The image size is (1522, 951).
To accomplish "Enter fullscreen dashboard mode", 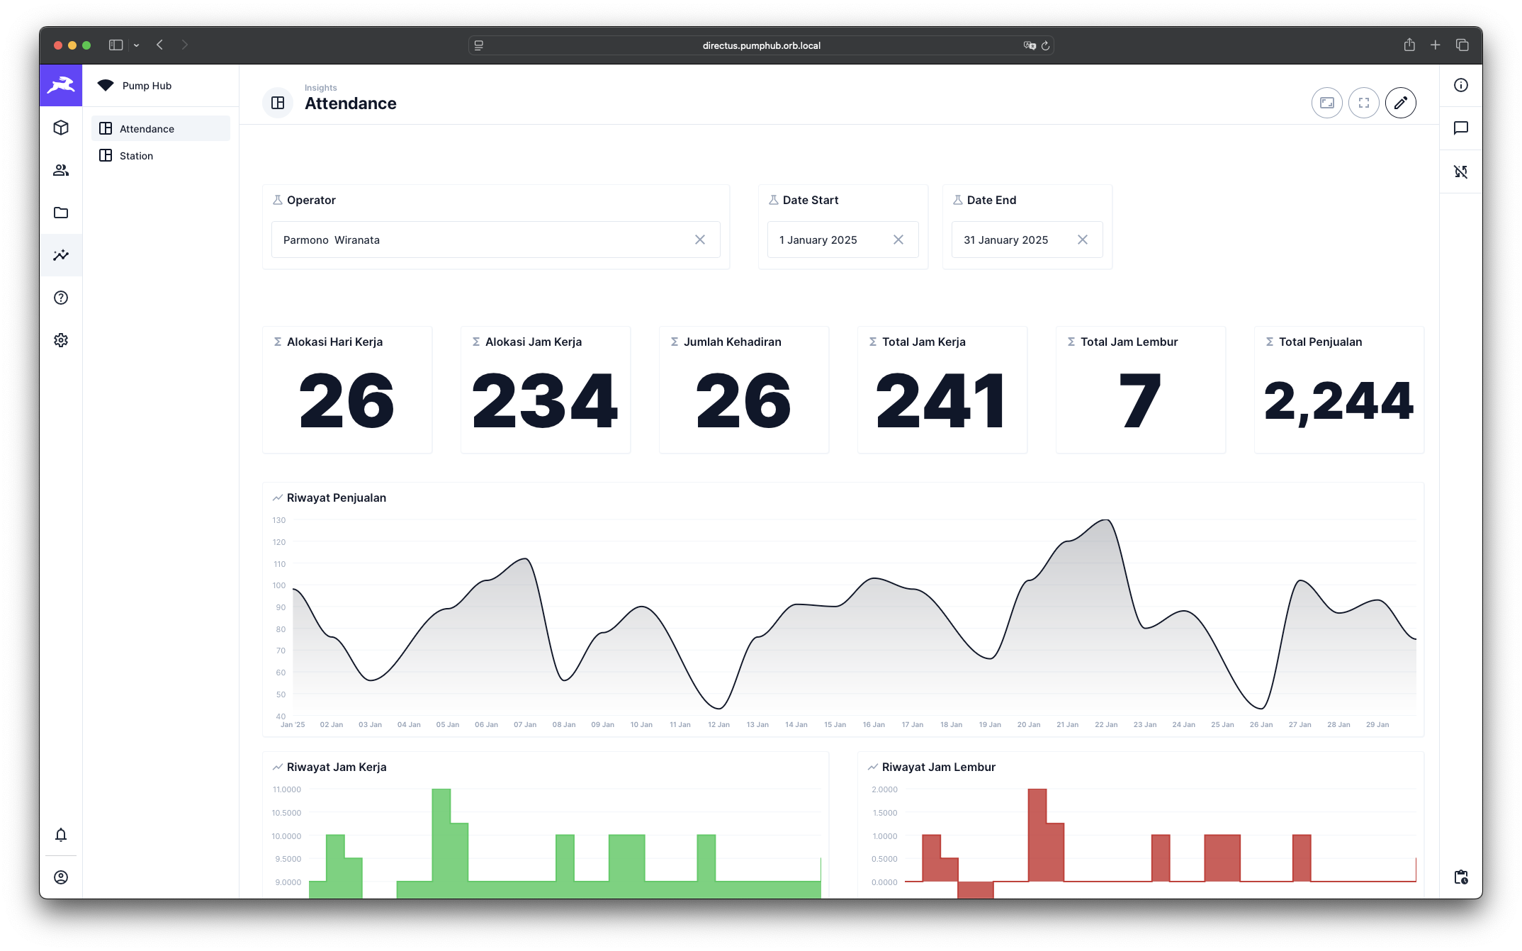I will [1363, 103].
